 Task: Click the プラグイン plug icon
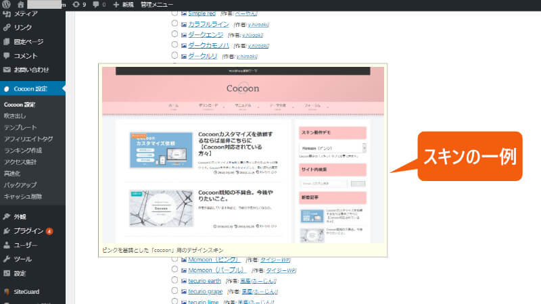click(7, 231)
